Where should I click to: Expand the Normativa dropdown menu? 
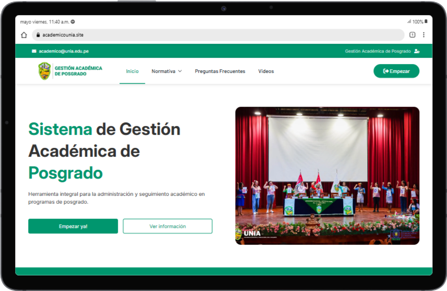[x=163, y=71]
